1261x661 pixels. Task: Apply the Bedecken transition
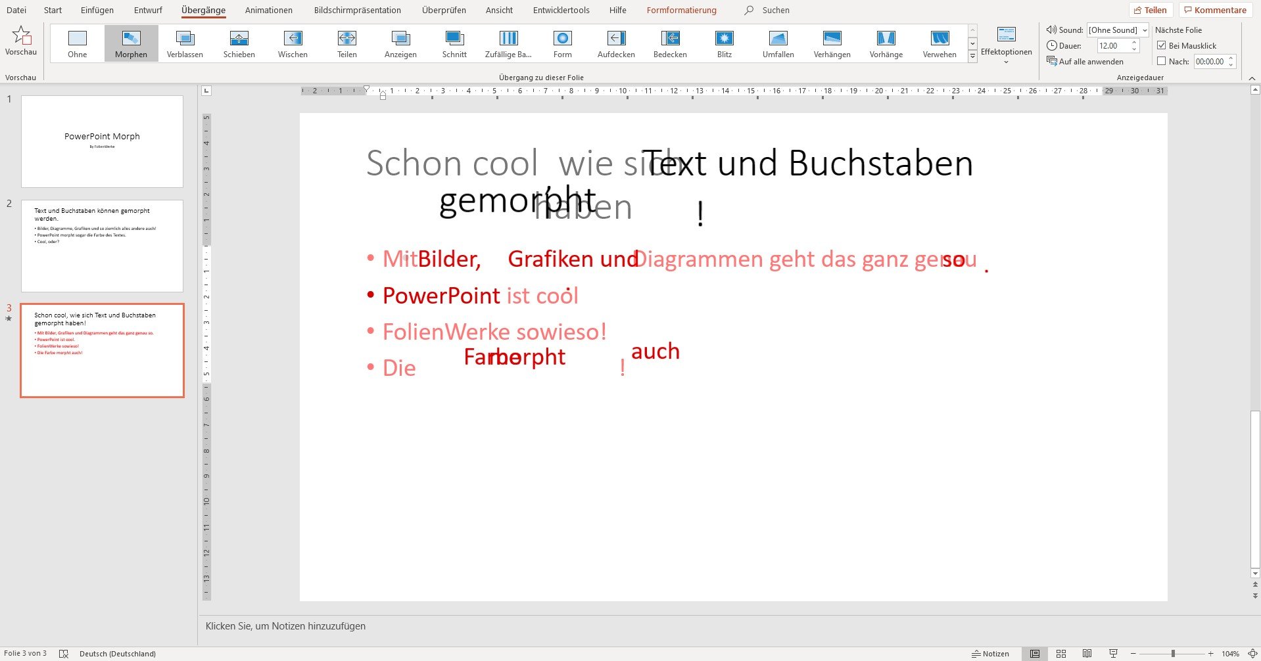[670, 43]
